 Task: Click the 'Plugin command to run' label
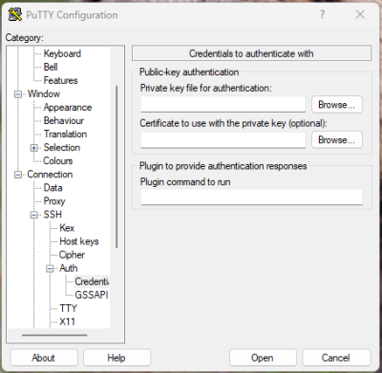click(x=185, y=182)
